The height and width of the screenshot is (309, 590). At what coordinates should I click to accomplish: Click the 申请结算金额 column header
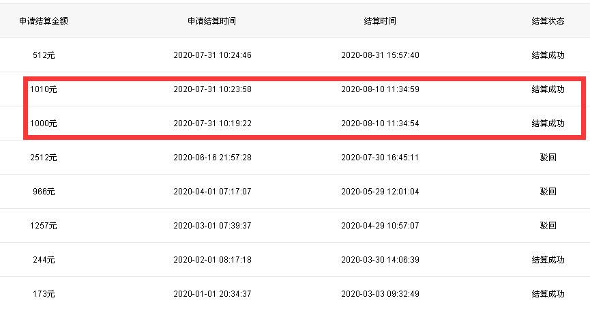pyautogui.click(x=44, y=21)
